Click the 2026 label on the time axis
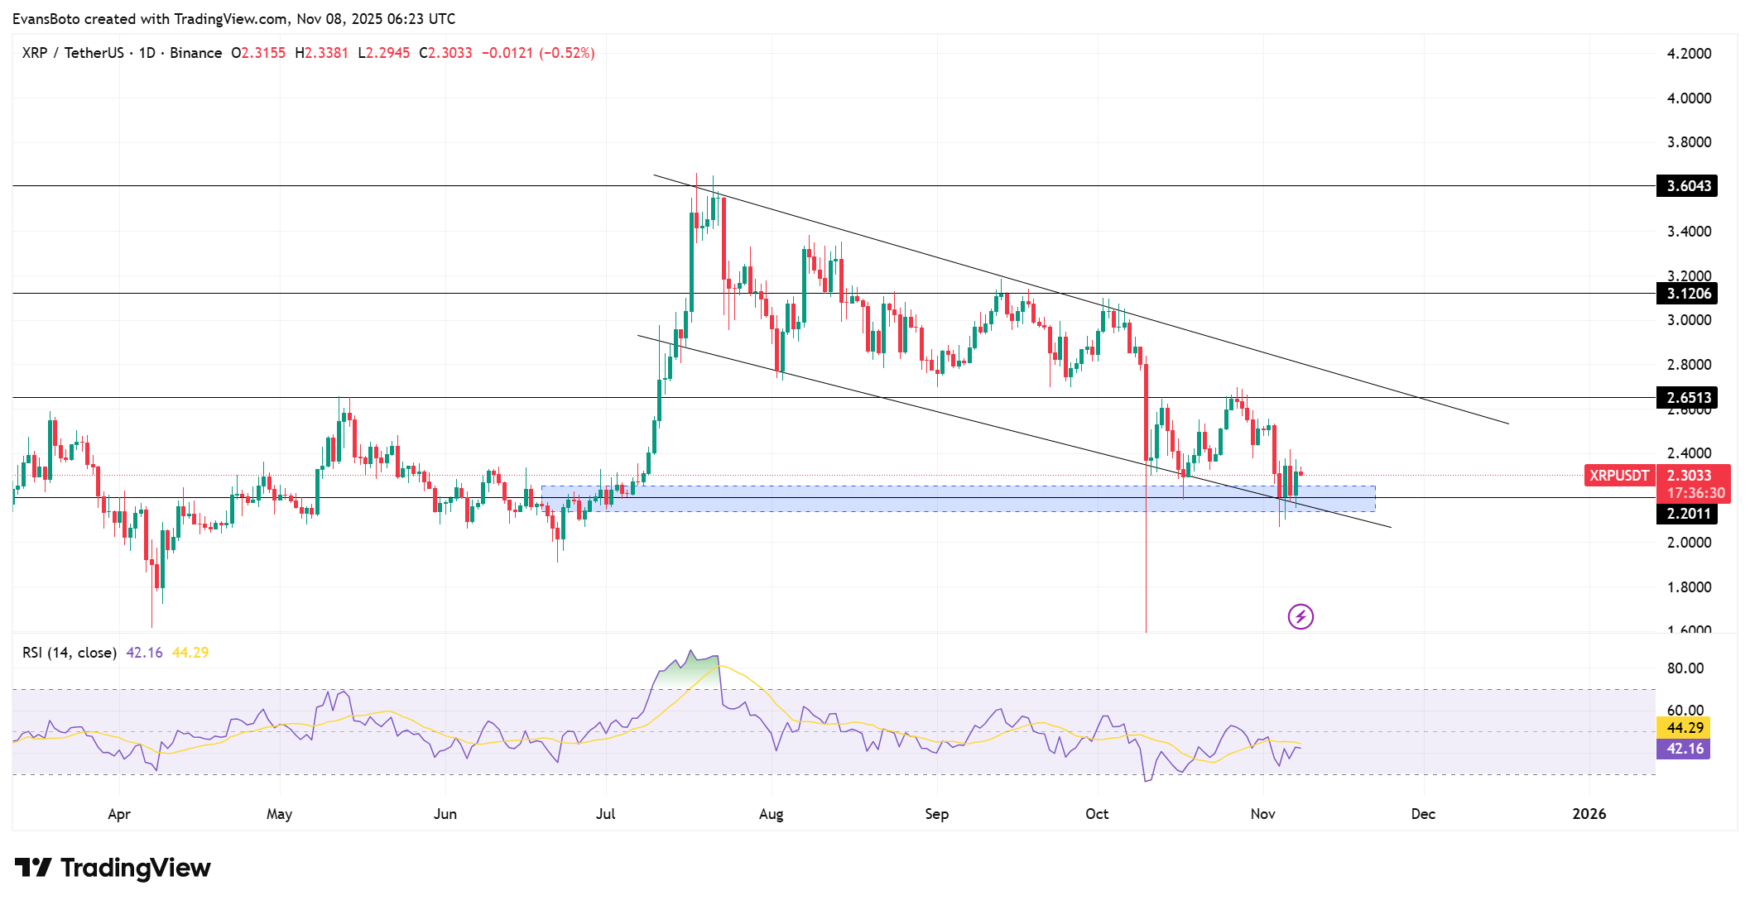The height and width of the screenshot is (905, 1750). click(x=1589, y=814)
